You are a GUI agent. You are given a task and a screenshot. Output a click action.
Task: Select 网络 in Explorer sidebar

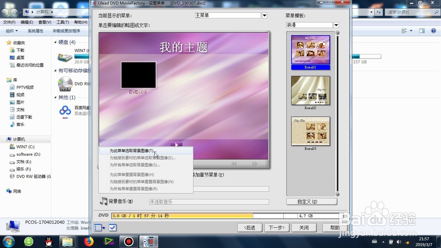pyautogui.click(x=17, y=191)
